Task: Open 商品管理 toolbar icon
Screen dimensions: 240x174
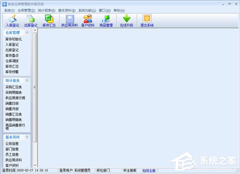Action: click(x=106, y=21)
